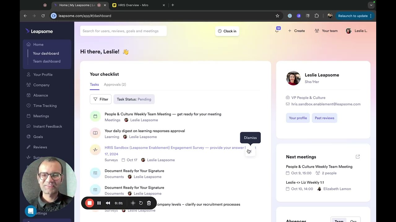396x222 pixels.
Task: Open Team dashboard in sidebar
Action: (x=47, y=61)
